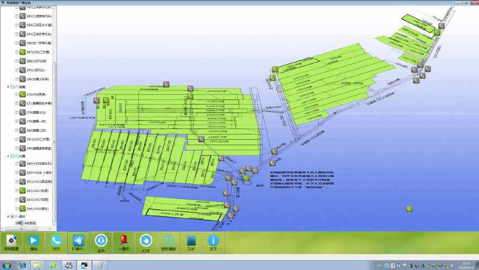This screenshot has height=270, width=479.
Task: Open Internet Explorer from the taskbar
Action: click(x=22, y=266)
